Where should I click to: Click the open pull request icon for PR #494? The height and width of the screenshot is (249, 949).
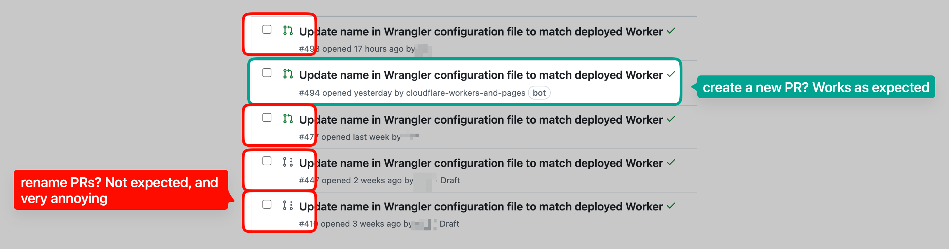point(288,74)
